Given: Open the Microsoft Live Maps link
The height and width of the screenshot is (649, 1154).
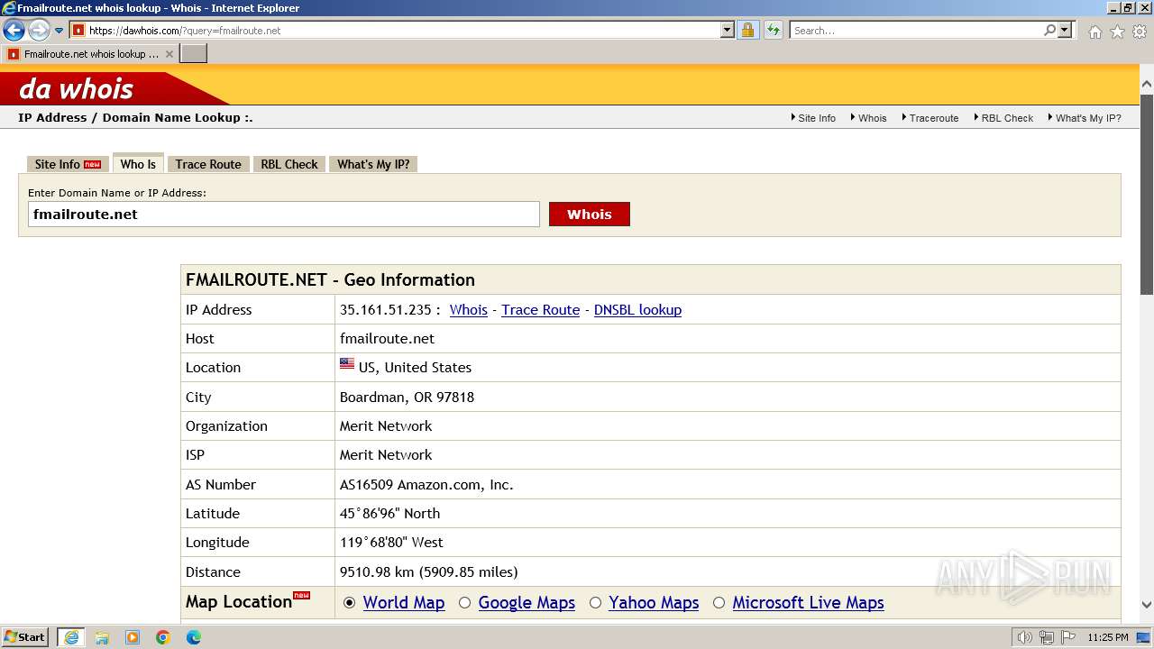Looking at the screenshot, I should (x=808, y=603).
